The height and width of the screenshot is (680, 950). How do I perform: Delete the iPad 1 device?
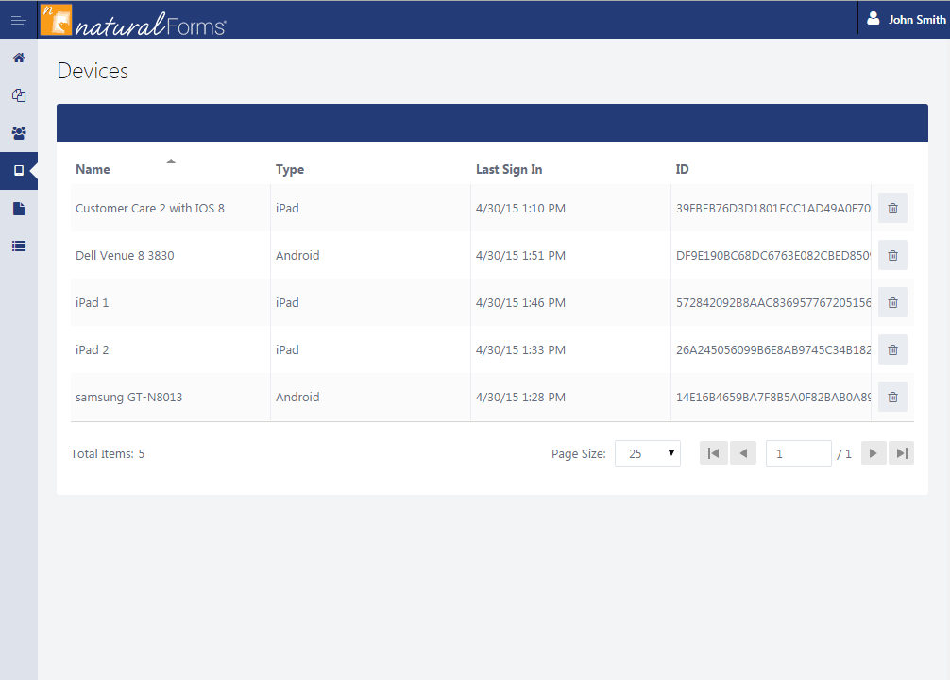coord(891,302)
